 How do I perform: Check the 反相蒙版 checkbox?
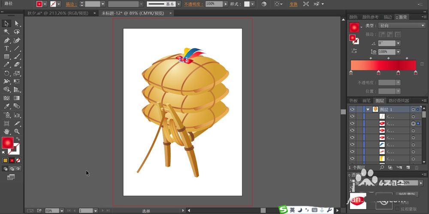[x=397, y=209]
